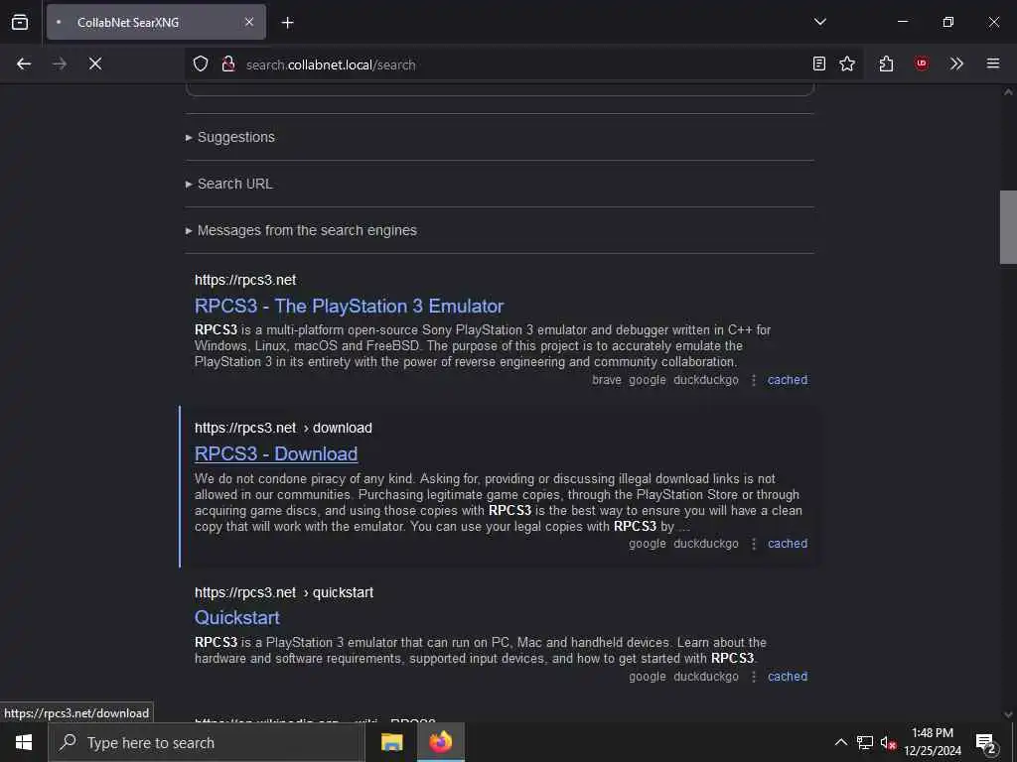Click the page vertical scrollbar thumb
The image size is (1017, 762).
1008,227
